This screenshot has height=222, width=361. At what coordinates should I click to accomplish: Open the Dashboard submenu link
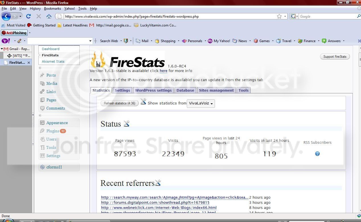click(x=51, y=49)
